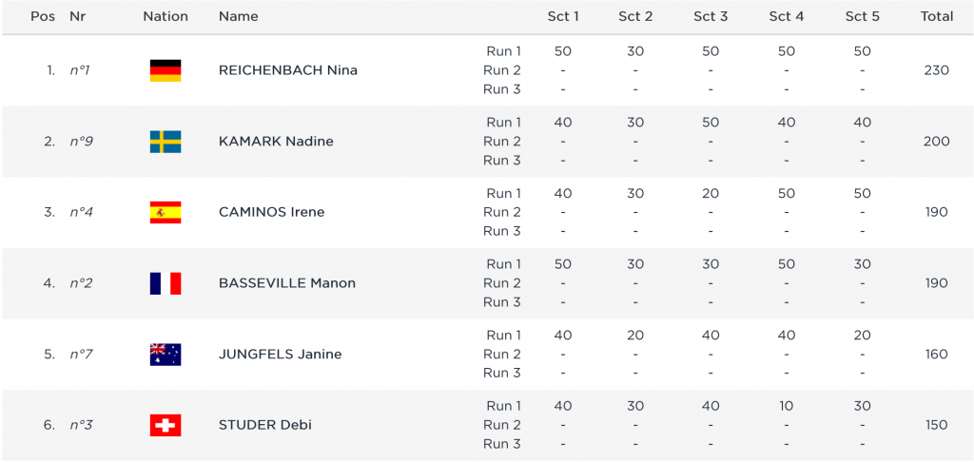Click the French flag icon
The height and width of the screenshot is (462, 974).
[x=166, y=283]
